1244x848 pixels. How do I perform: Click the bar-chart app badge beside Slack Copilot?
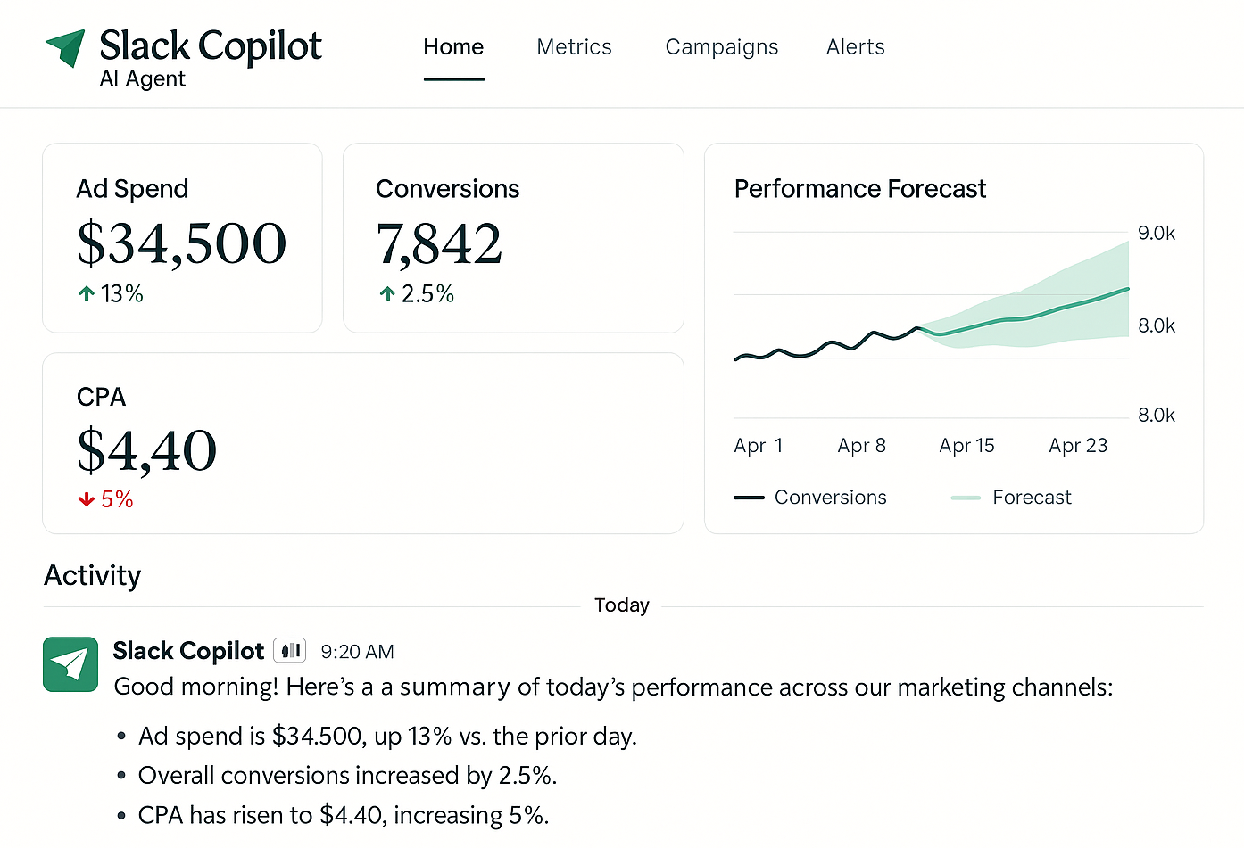pyautogui.click(x=289, y=651)
